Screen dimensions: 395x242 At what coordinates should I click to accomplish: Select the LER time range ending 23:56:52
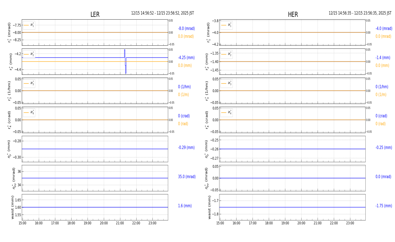point(163,13)
